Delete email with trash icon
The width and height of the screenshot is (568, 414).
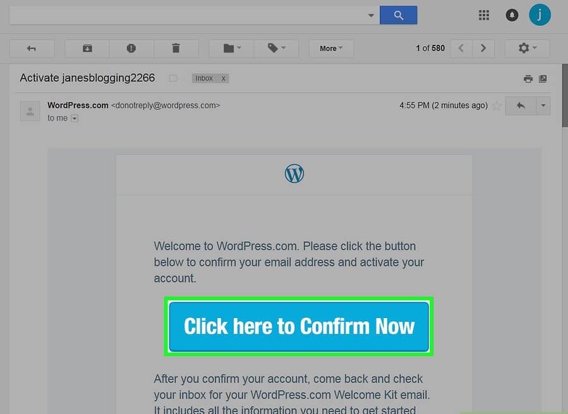(x=176, y=49)
